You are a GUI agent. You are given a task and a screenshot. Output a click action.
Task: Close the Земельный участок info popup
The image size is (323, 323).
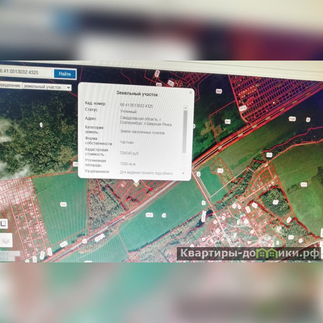click(x=190, y=93)
